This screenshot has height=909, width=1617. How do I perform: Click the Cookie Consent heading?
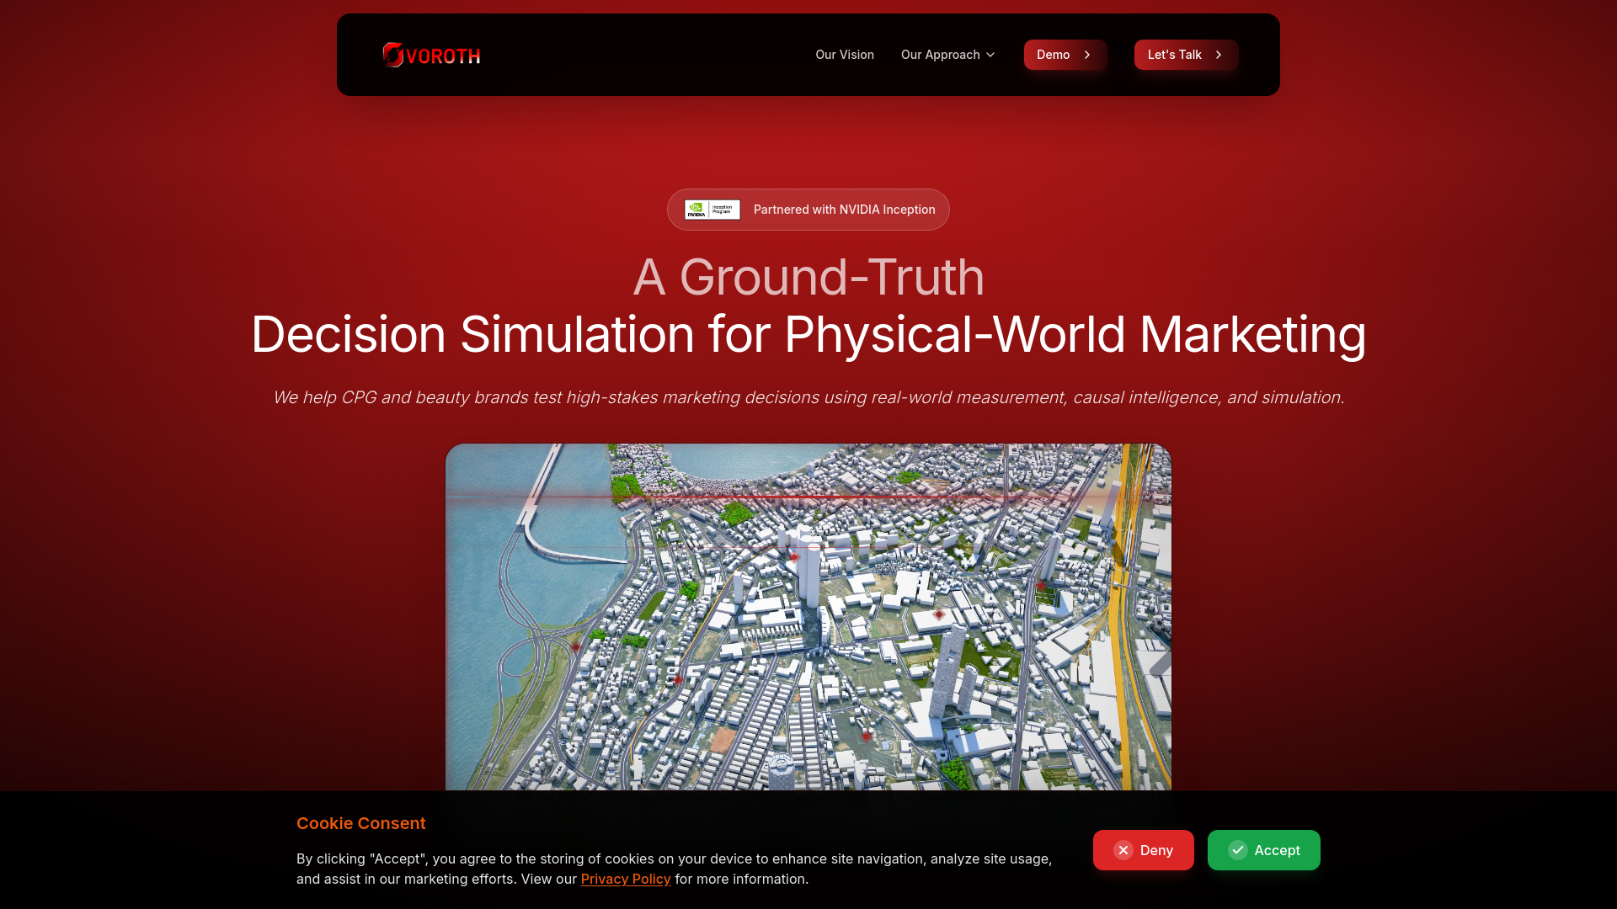pos(360,823)
